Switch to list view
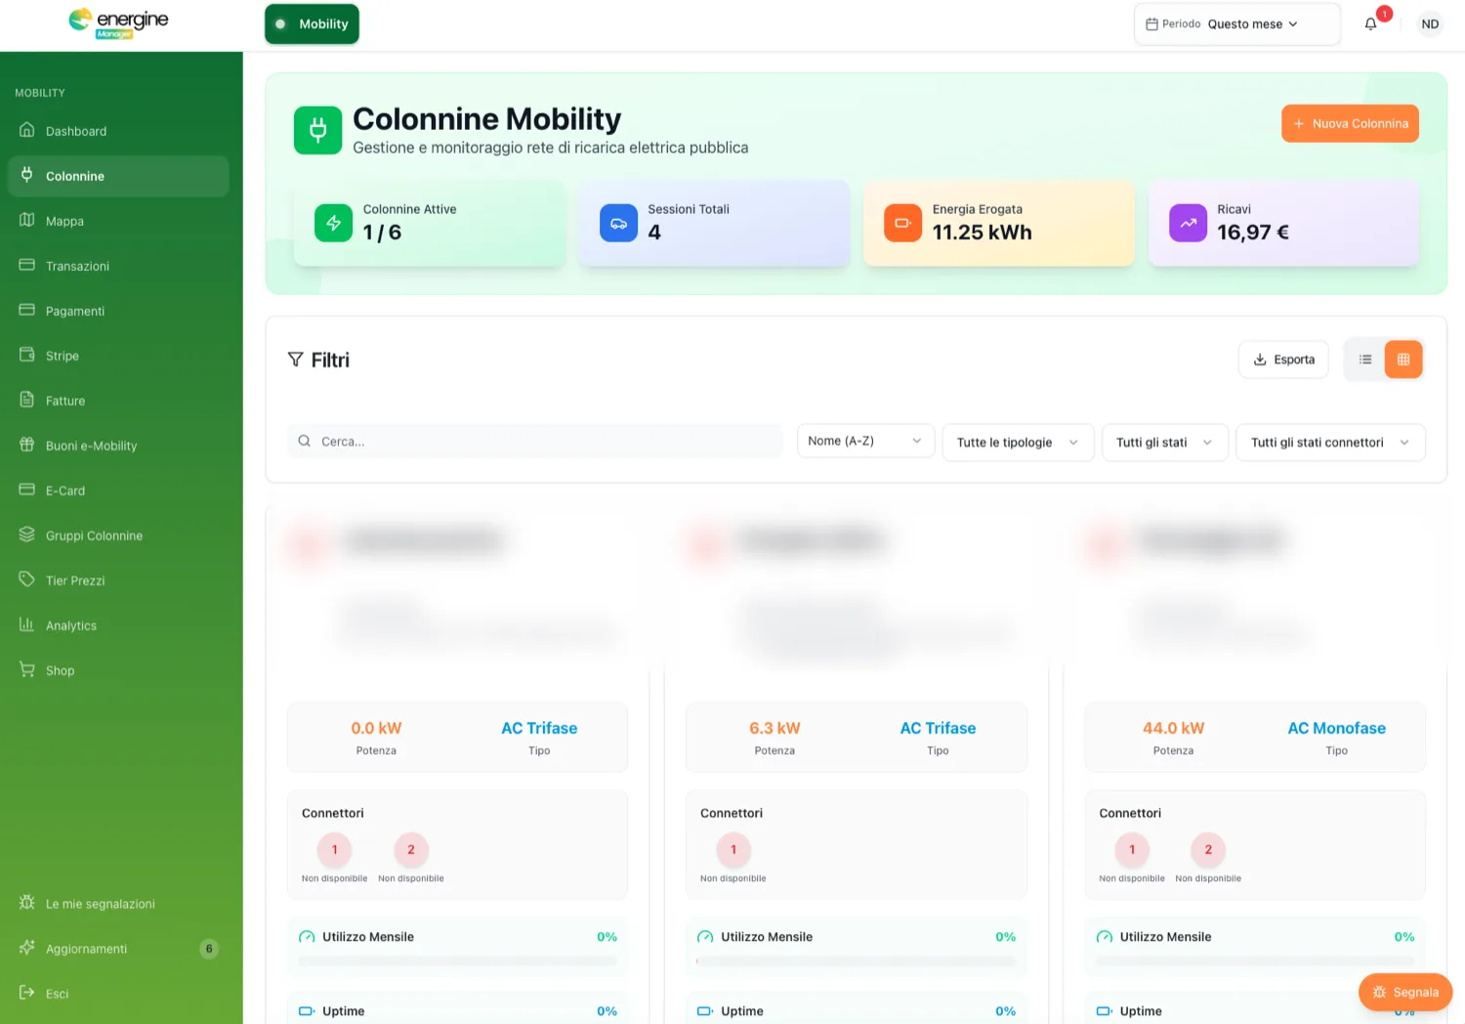 pyautogui.click(x=1365, y=360)
